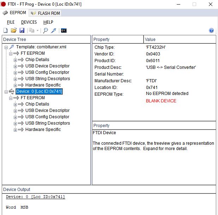Select Chip Details under the template
Screen dimensions: 218x215
(37, 60)
